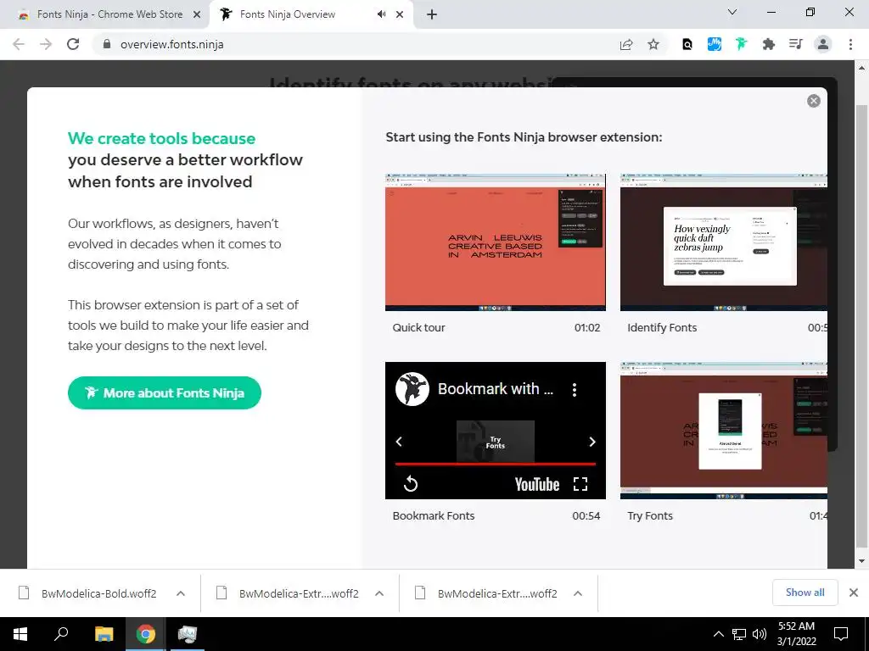Select the Fonts Ninja Overview tab
869x651 pixels.
coord(287,14)
